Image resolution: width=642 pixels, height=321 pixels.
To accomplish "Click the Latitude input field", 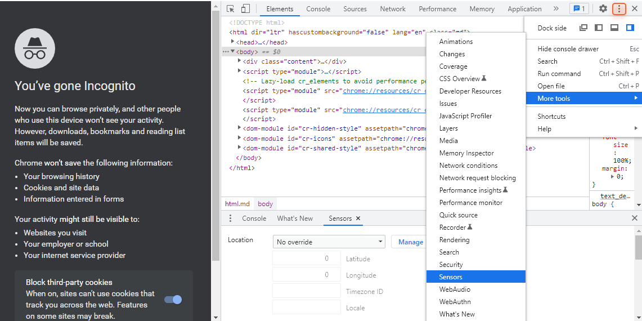I will tap(307, 258).
